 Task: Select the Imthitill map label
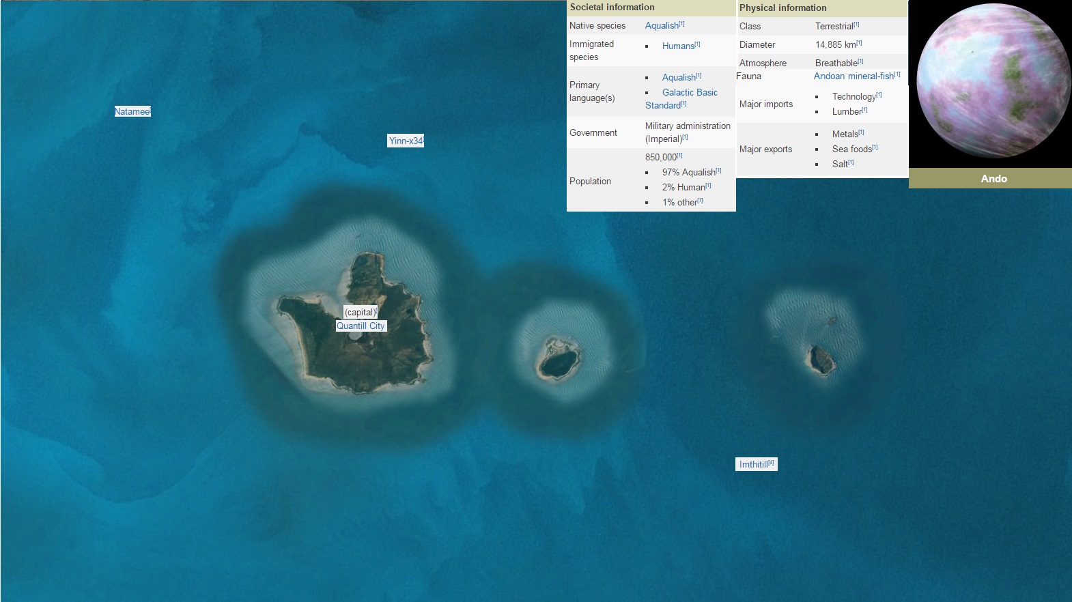pos(753,464)
